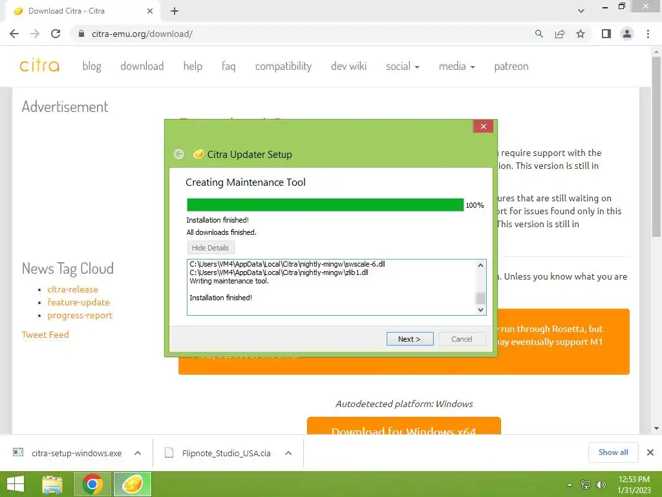
Task: Open the tab search chevron
Action: click(x=581, y=11)
